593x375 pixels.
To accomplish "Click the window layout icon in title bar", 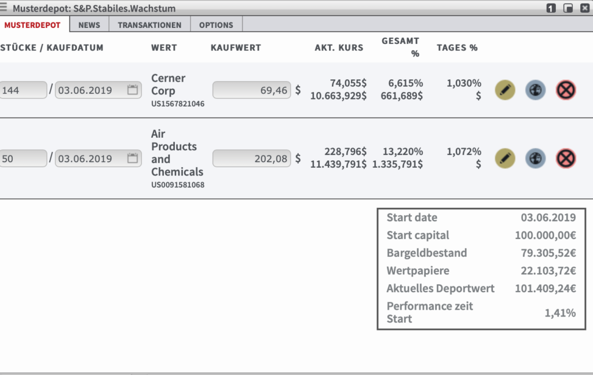I will pos(568,8).
